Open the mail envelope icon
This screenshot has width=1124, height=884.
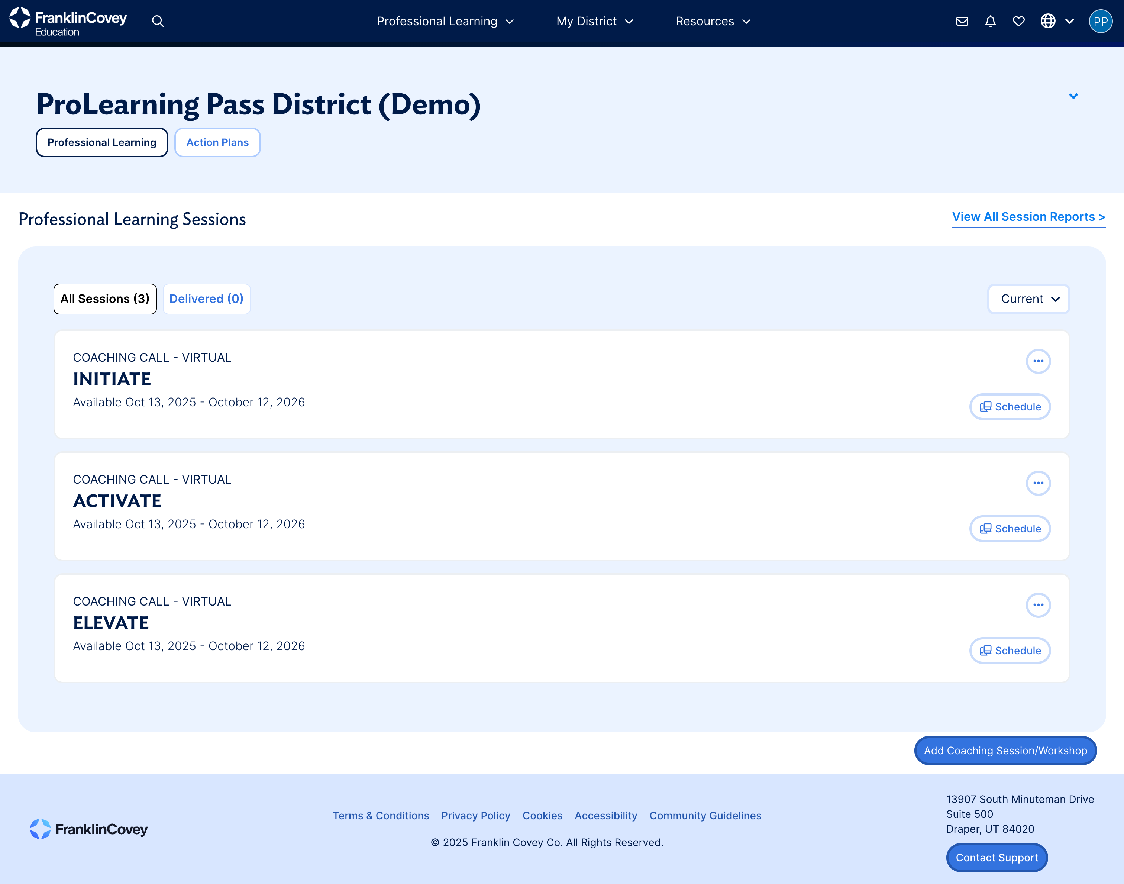point(962,21)
